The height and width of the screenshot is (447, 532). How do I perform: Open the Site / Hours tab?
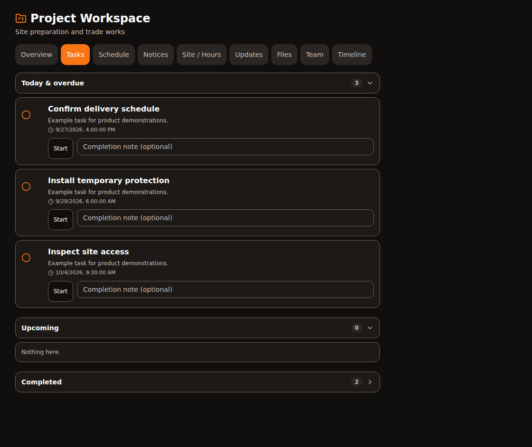click(x=201, y=55)
